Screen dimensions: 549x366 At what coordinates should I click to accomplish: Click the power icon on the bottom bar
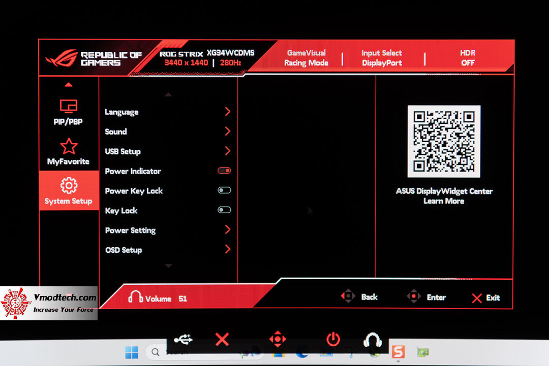tap(333, 339)
